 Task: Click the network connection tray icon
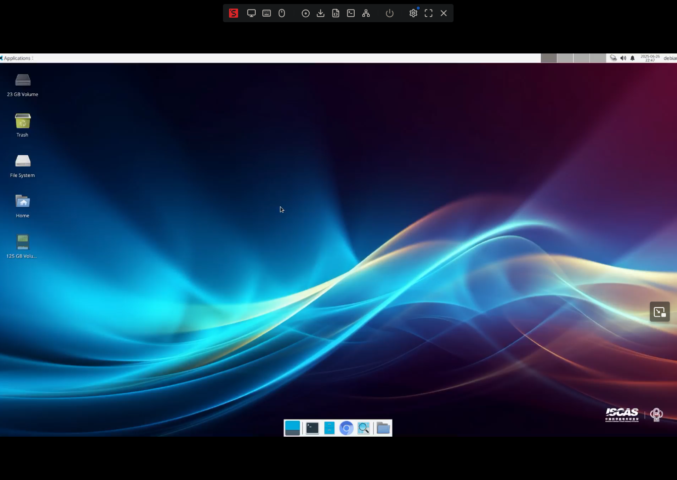[613, 58]
